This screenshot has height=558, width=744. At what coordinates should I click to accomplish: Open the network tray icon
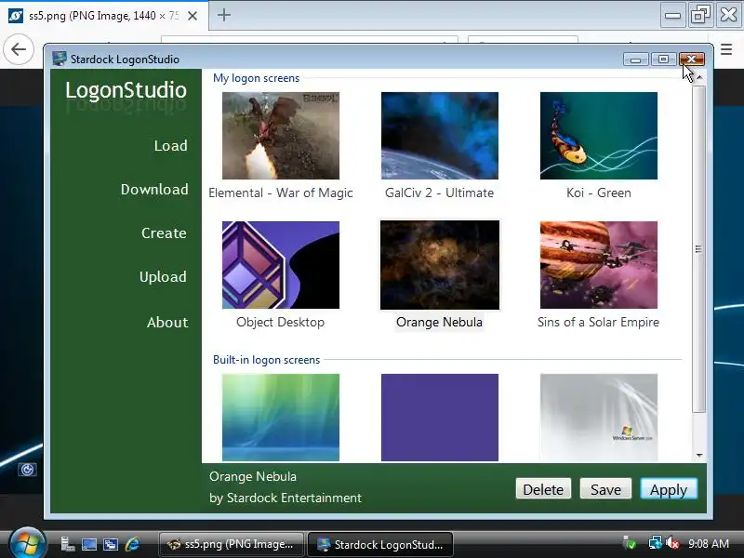(x=656, y=543)
